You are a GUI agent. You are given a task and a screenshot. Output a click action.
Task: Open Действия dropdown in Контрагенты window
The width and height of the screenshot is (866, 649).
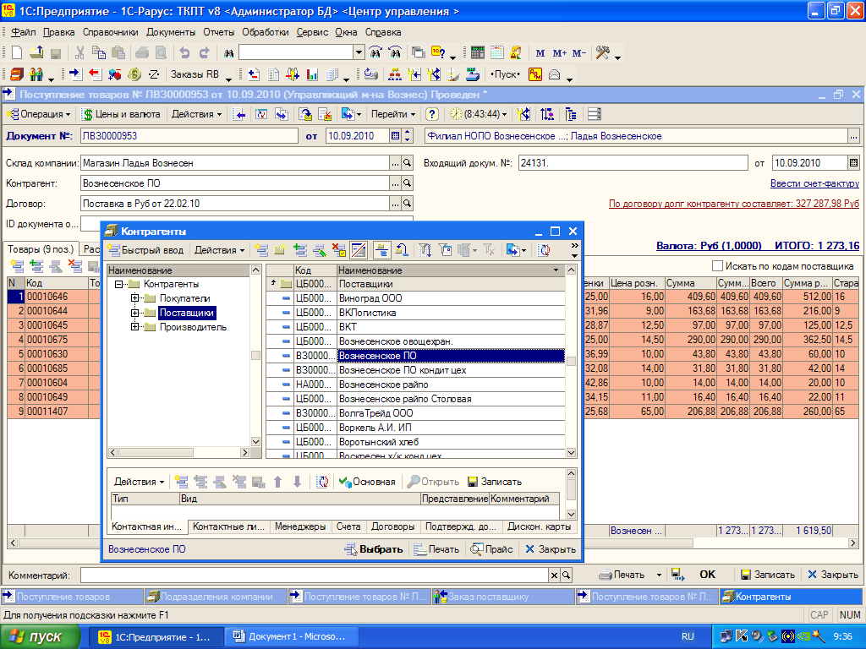(x=219, y=250)
